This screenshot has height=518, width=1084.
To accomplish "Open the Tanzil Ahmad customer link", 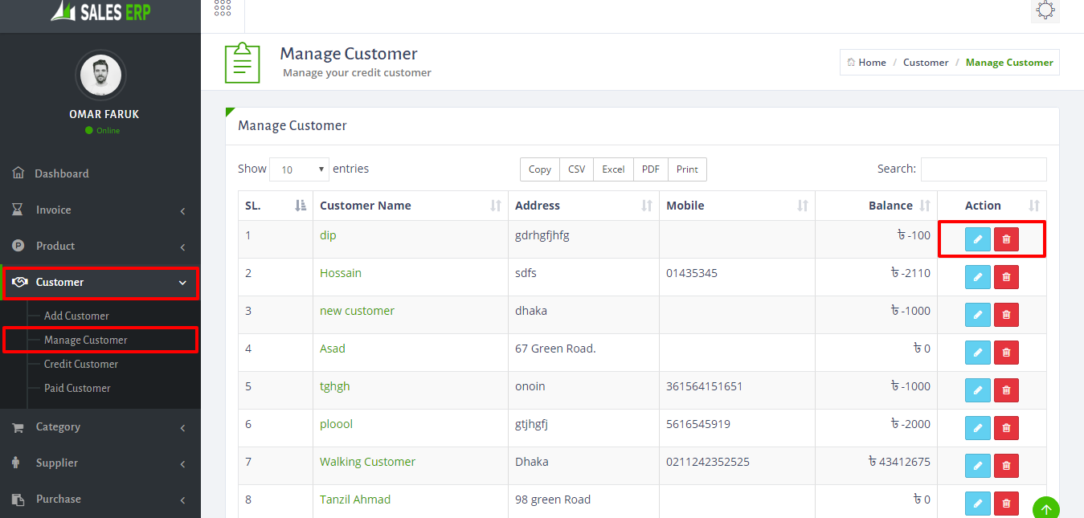I will pyautogui.click(x=355, y=500).
